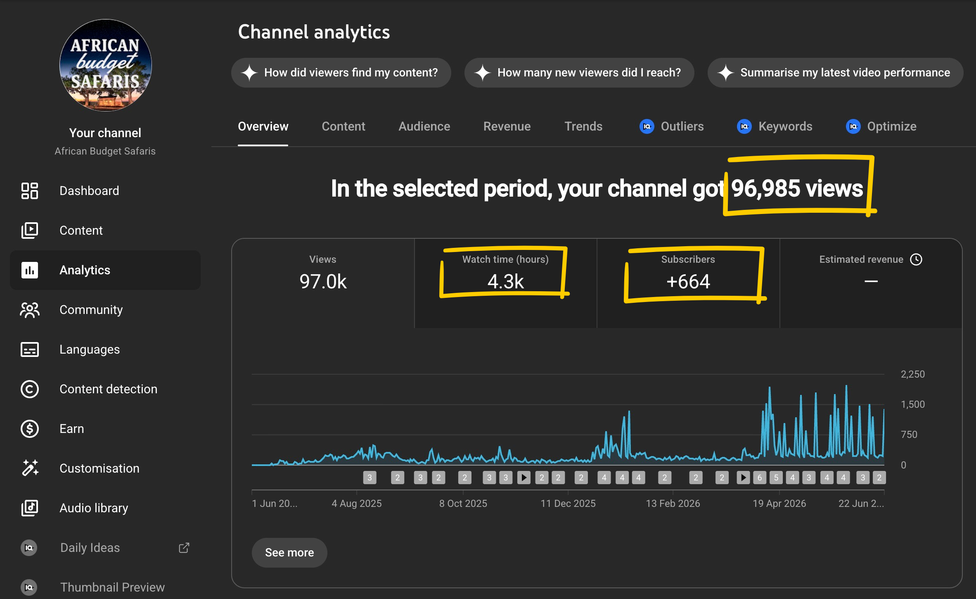Open the Optimize tab
The height and width of the screenshot is (599, 976).
point(881,126)
